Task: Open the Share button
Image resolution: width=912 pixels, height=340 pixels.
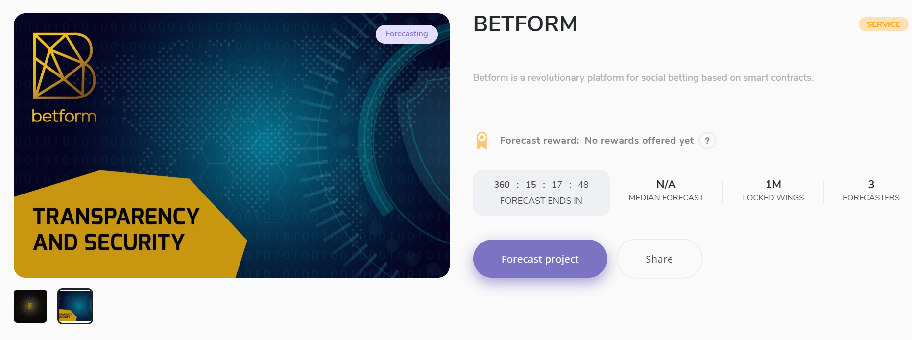Action: 659,259
